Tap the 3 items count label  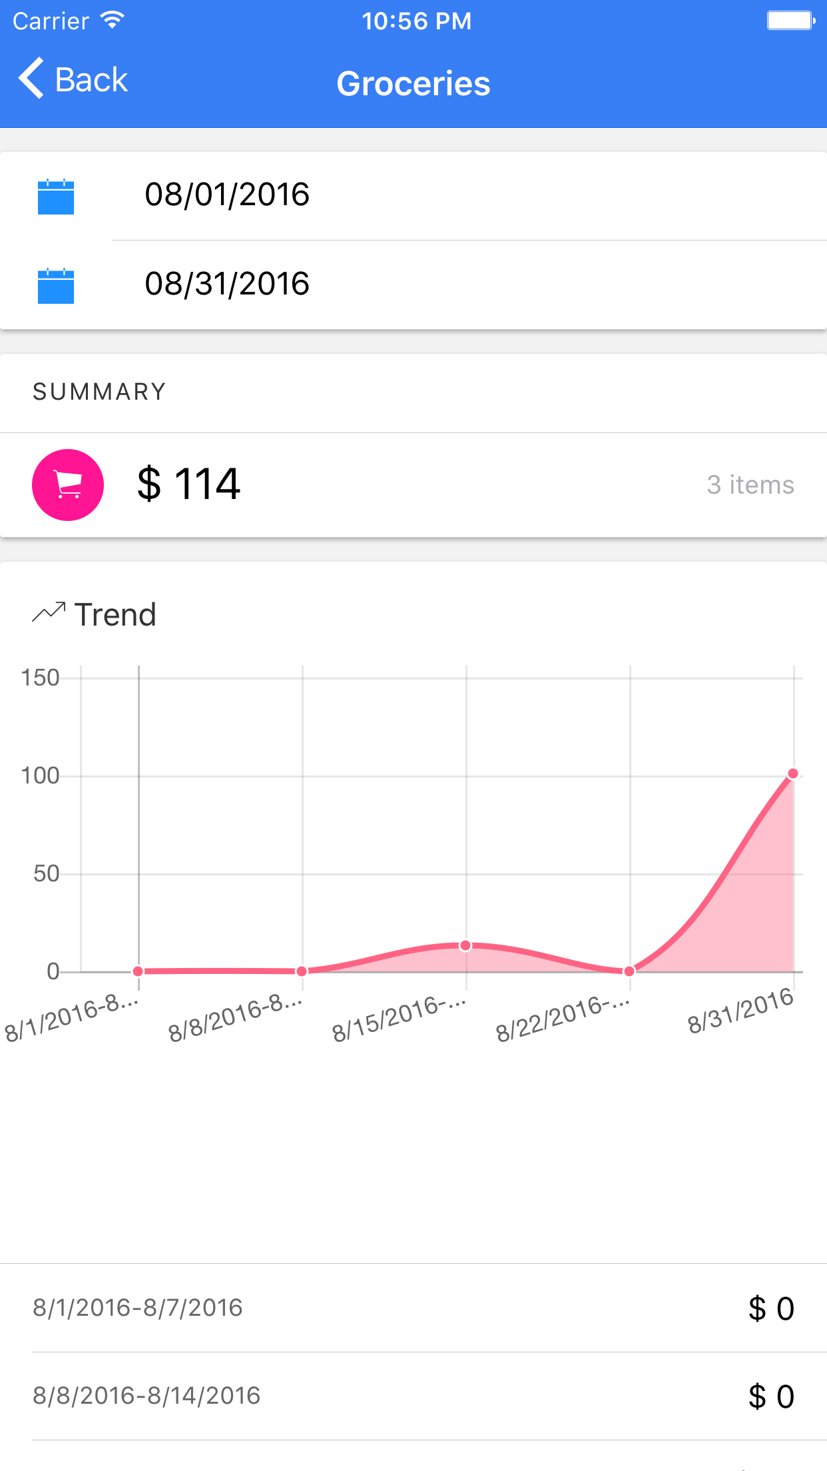pos(750,485)
